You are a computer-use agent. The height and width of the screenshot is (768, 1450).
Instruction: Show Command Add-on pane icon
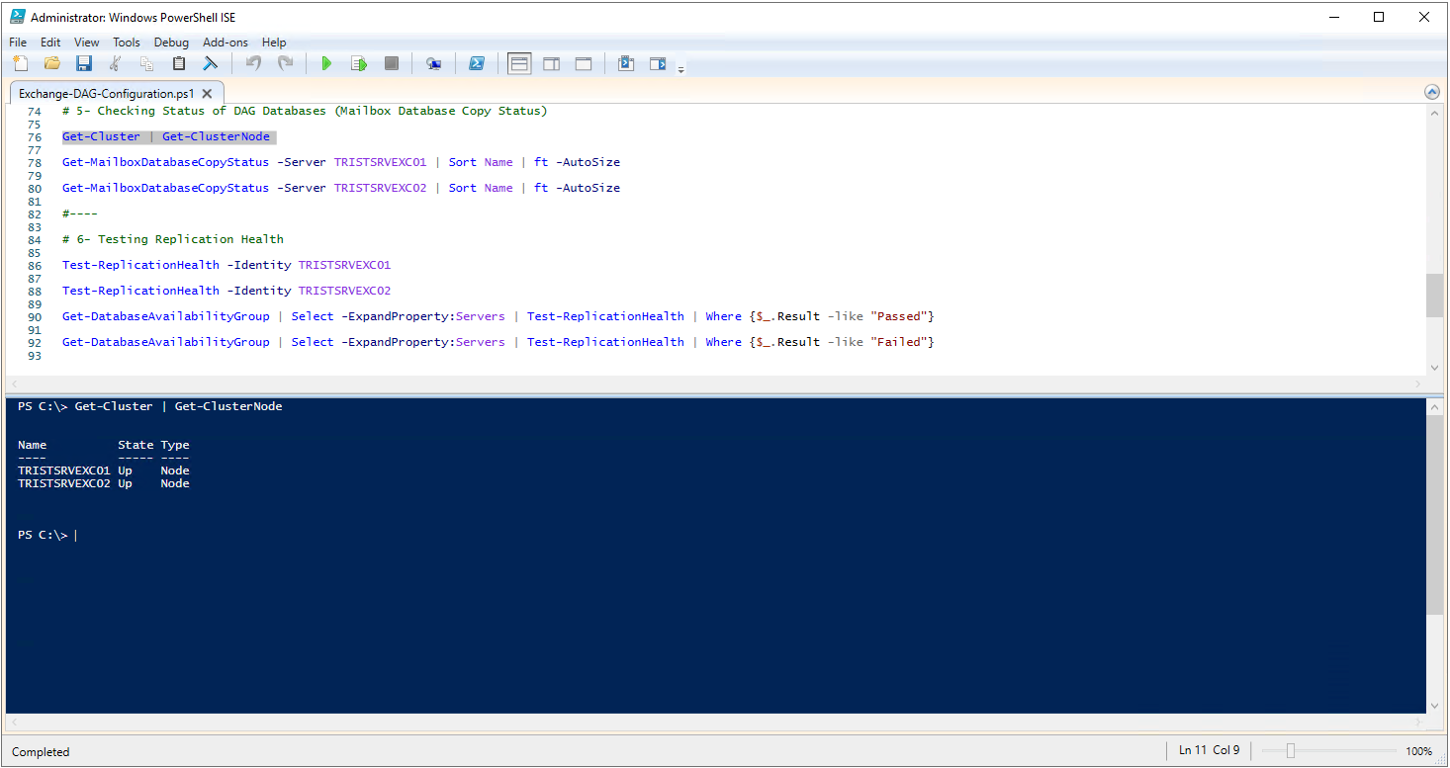[659, 64]
